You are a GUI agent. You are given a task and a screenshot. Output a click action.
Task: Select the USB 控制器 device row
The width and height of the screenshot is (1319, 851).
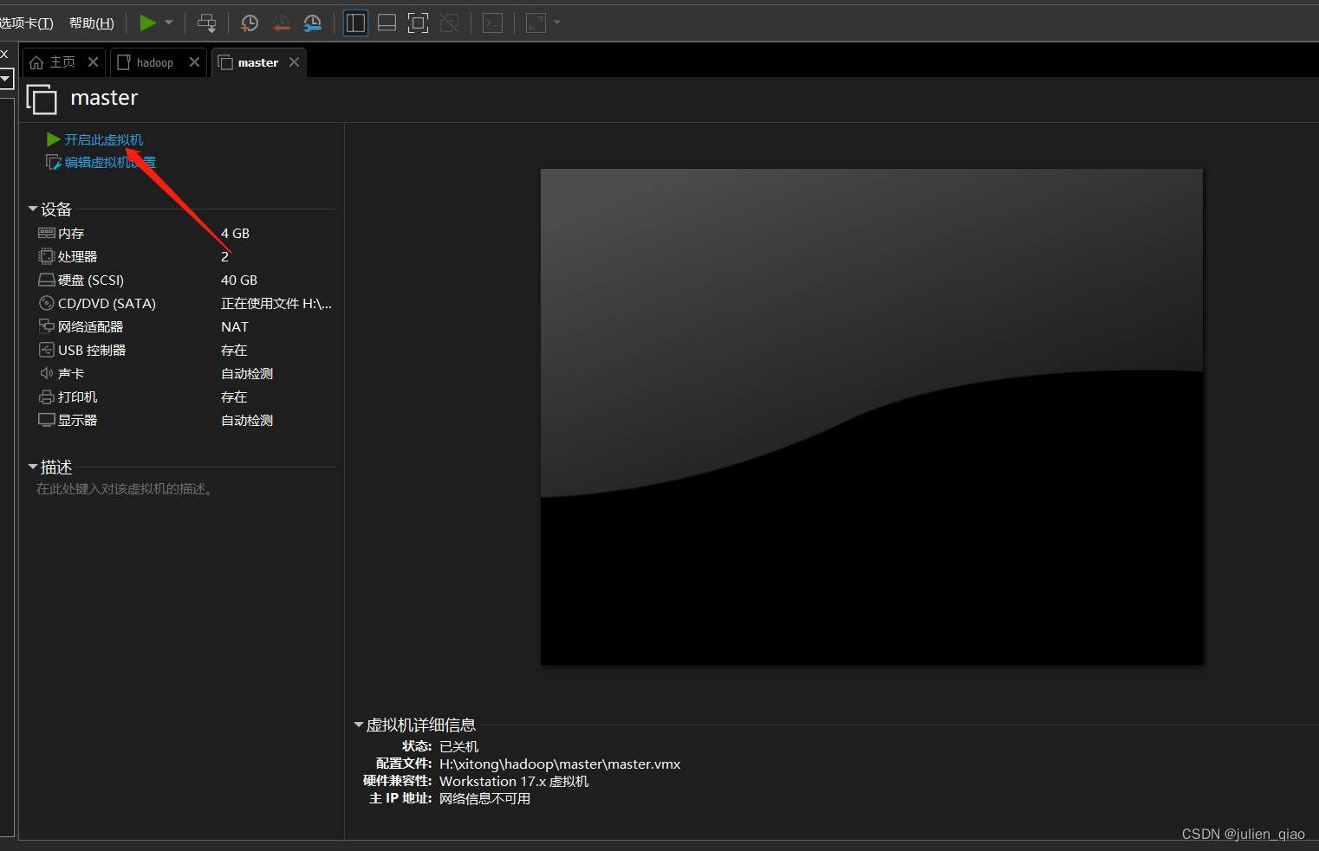185,350
